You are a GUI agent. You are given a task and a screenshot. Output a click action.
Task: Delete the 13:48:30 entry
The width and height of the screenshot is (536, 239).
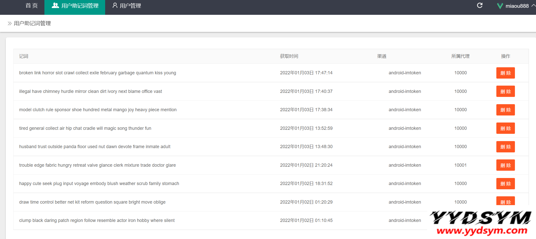[505, 147]
